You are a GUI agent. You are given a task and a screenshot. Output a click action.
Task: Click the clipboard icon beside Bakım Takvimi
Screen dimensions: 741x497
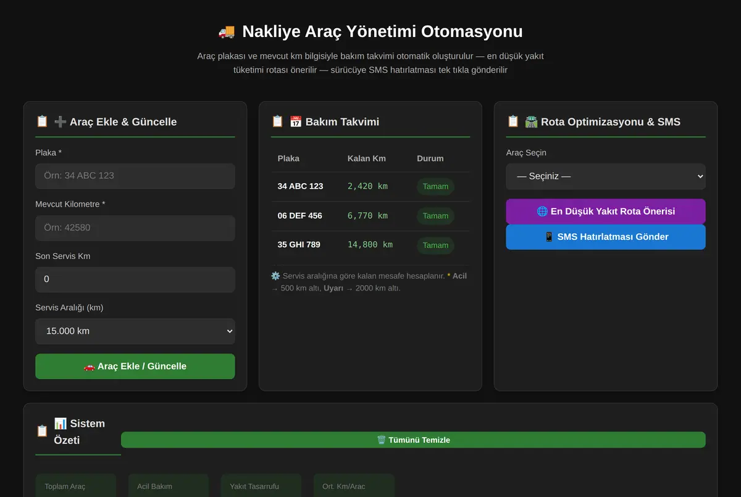click(x=277, y=121)
